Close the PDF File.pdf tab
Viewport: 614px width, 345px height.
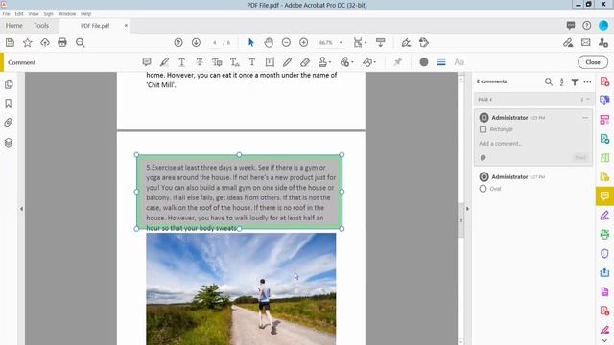coord(126,26)
